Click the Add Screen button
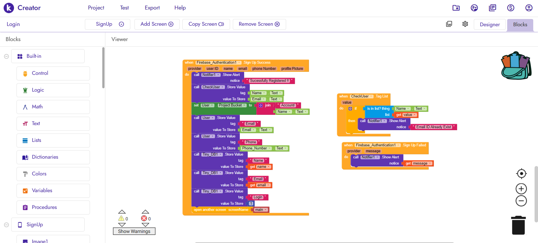538x243 pixels. click(x=157, y=24)
